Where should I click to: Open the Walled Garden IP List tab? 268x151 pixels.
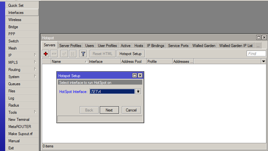pos(236,46)
